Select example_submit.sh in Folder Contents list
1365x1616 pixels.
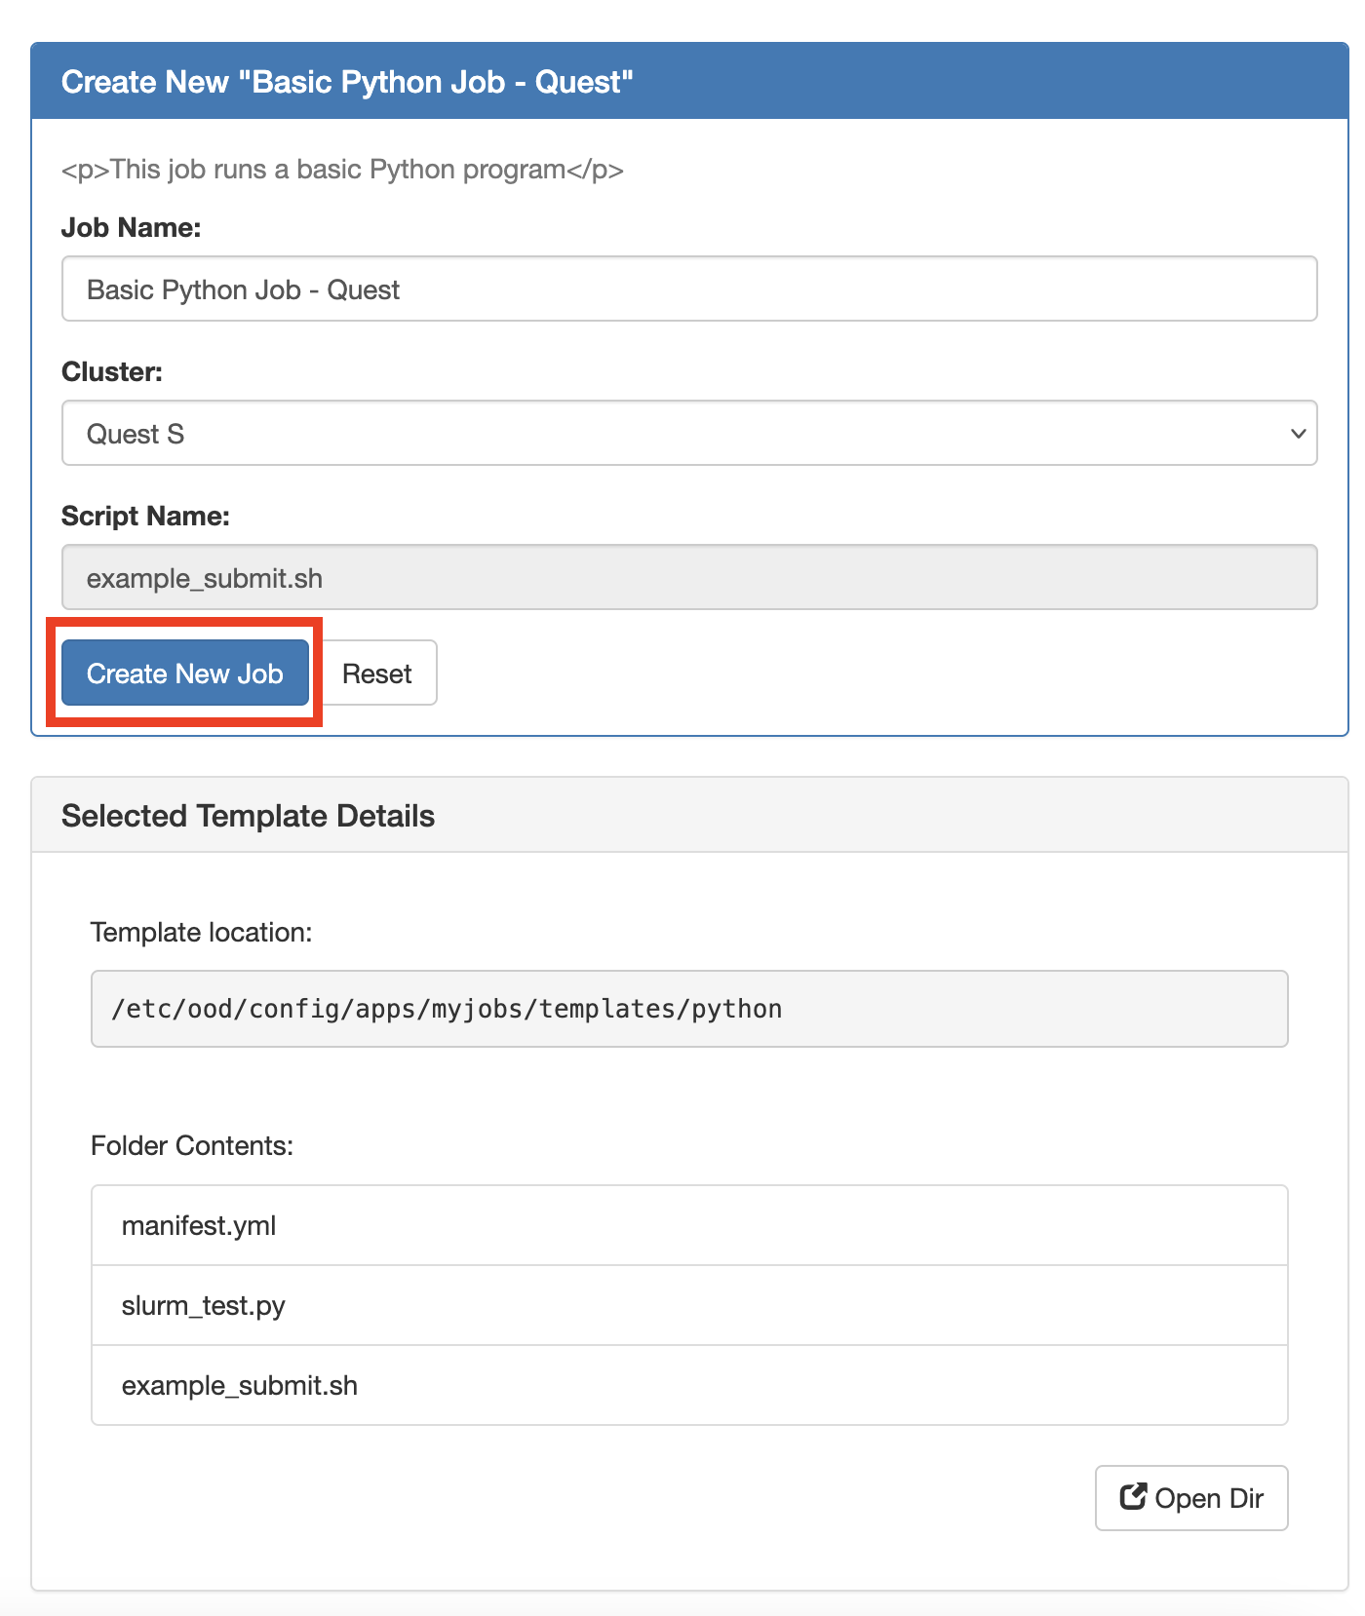click(x=689, y=1385)
